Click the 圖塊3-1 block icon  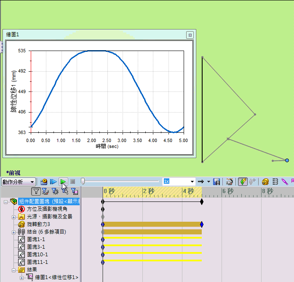(x=21, y=247)
